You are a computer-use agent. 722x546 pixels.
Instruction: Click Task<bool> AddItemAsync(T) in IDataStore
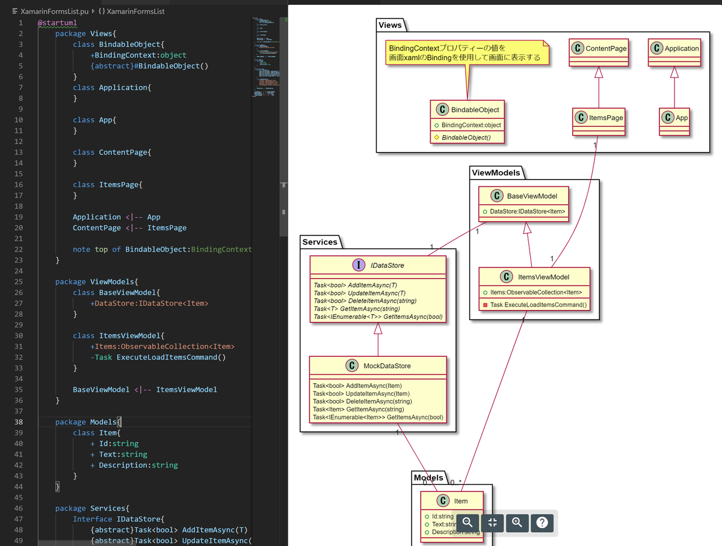355,285
